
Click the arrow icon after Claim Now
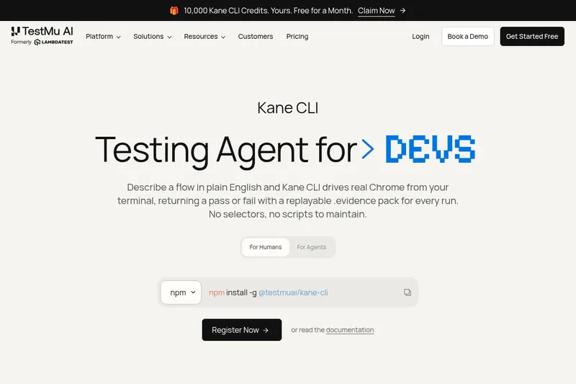pyautogui.click(x=402, y=11)
